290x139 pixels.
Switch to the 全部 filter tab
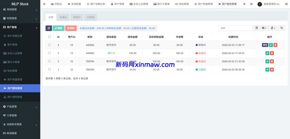tap(51, 17)
